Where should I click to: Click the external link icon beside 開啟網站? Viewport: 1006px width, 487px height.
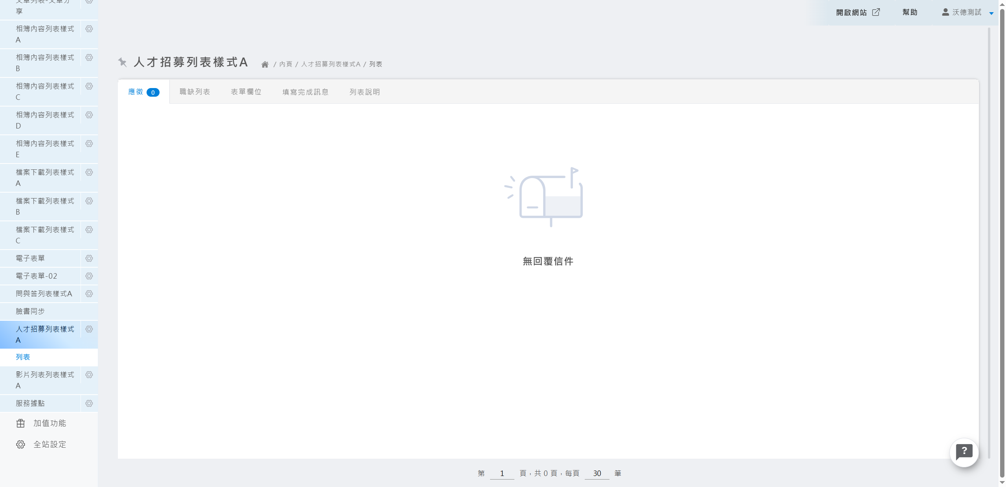coord(876,12)
